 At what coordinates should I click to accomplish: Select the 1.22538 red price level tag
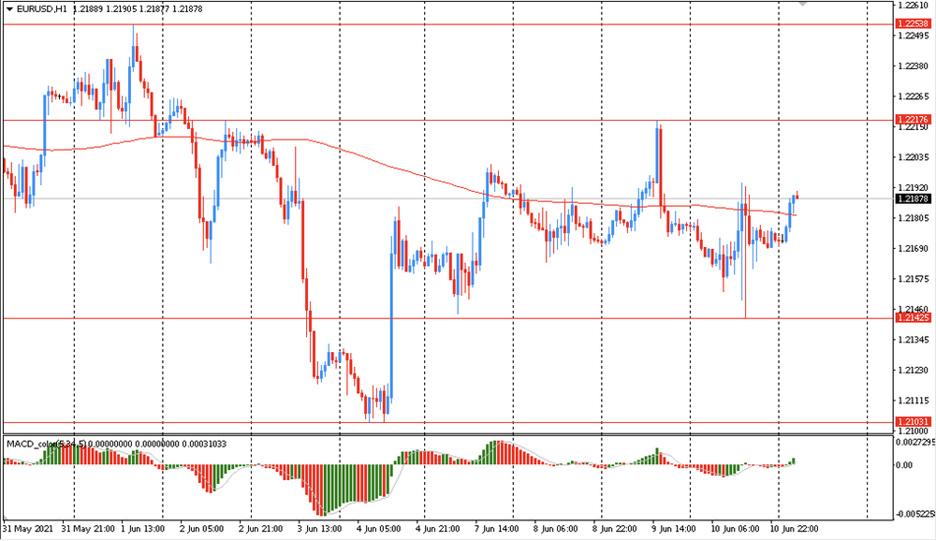click(914, 24)
